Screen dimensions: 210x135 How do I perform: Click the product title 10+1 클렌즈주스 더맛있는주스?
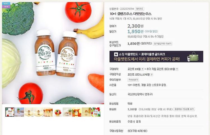coord(130,14)
